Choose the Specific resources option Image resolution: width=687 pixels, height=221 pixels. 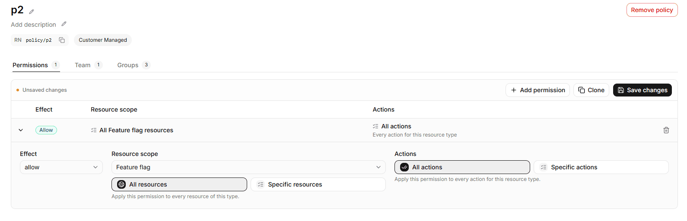click(318, 184)
